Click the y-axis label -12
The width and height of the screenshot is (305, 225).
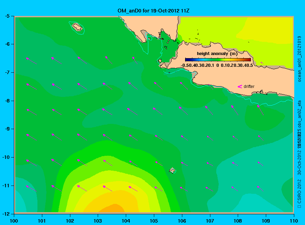pyautogui.click(x=6, y=214)
